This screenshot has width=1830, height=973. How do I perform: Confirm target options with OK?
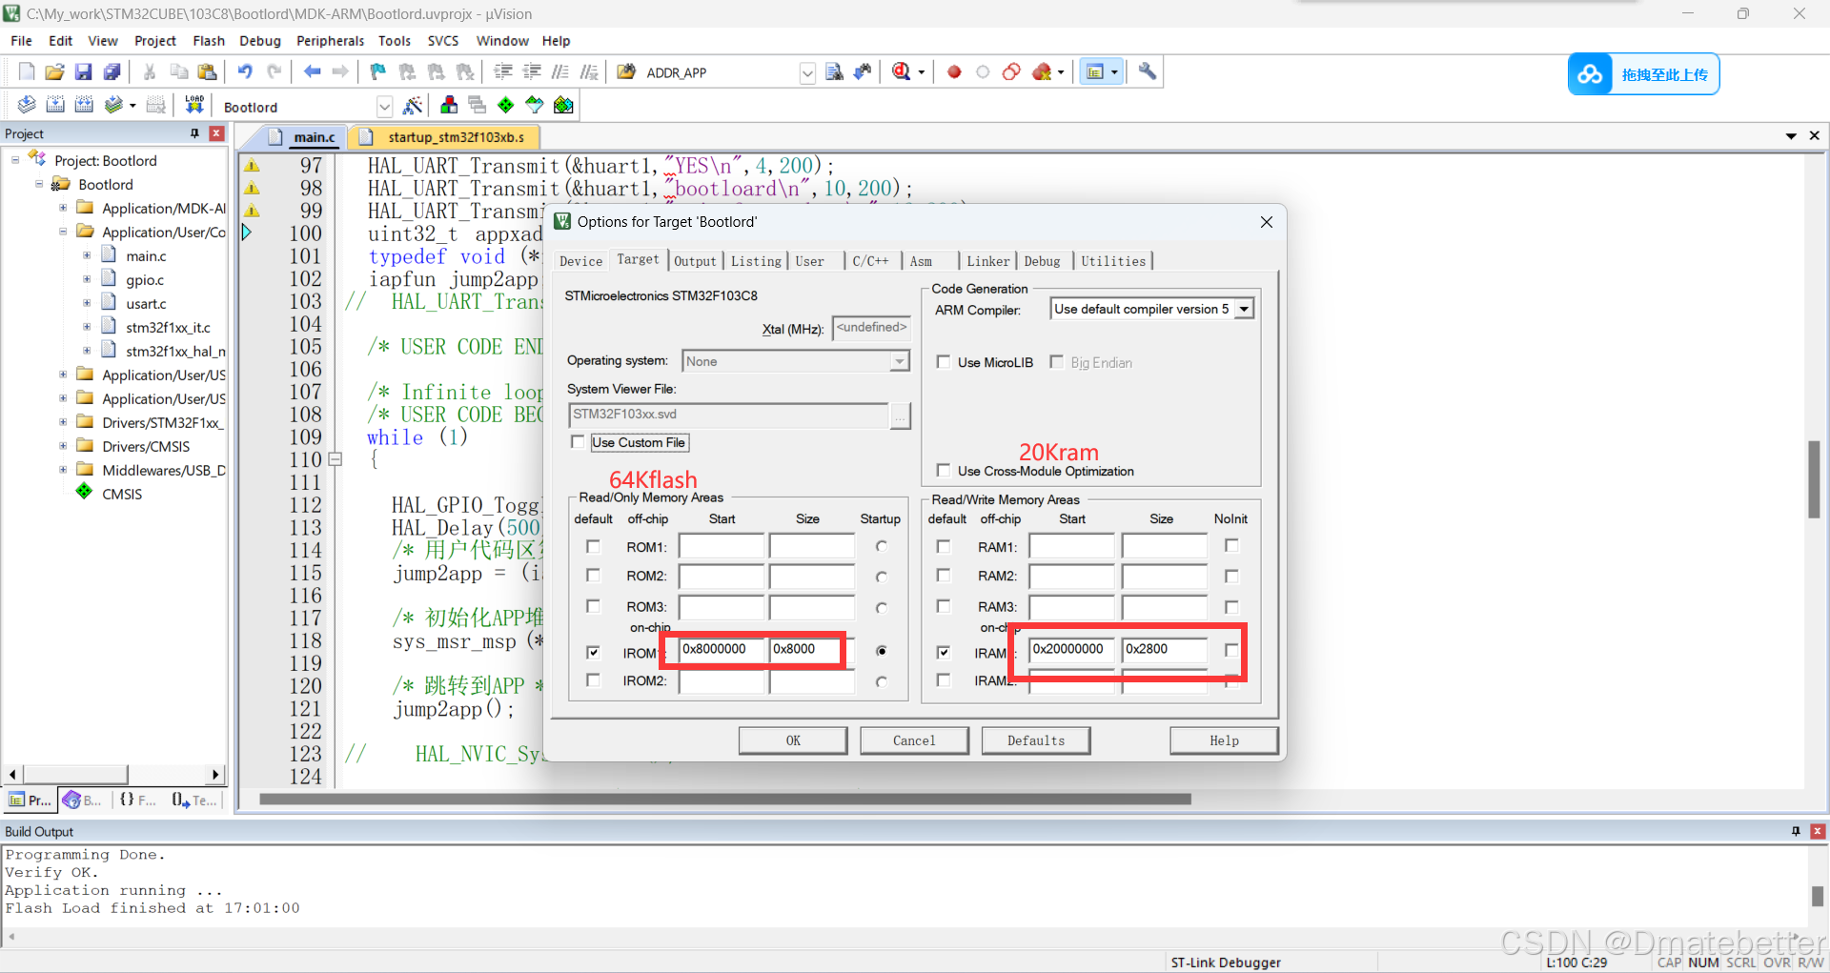click(792, 740)
